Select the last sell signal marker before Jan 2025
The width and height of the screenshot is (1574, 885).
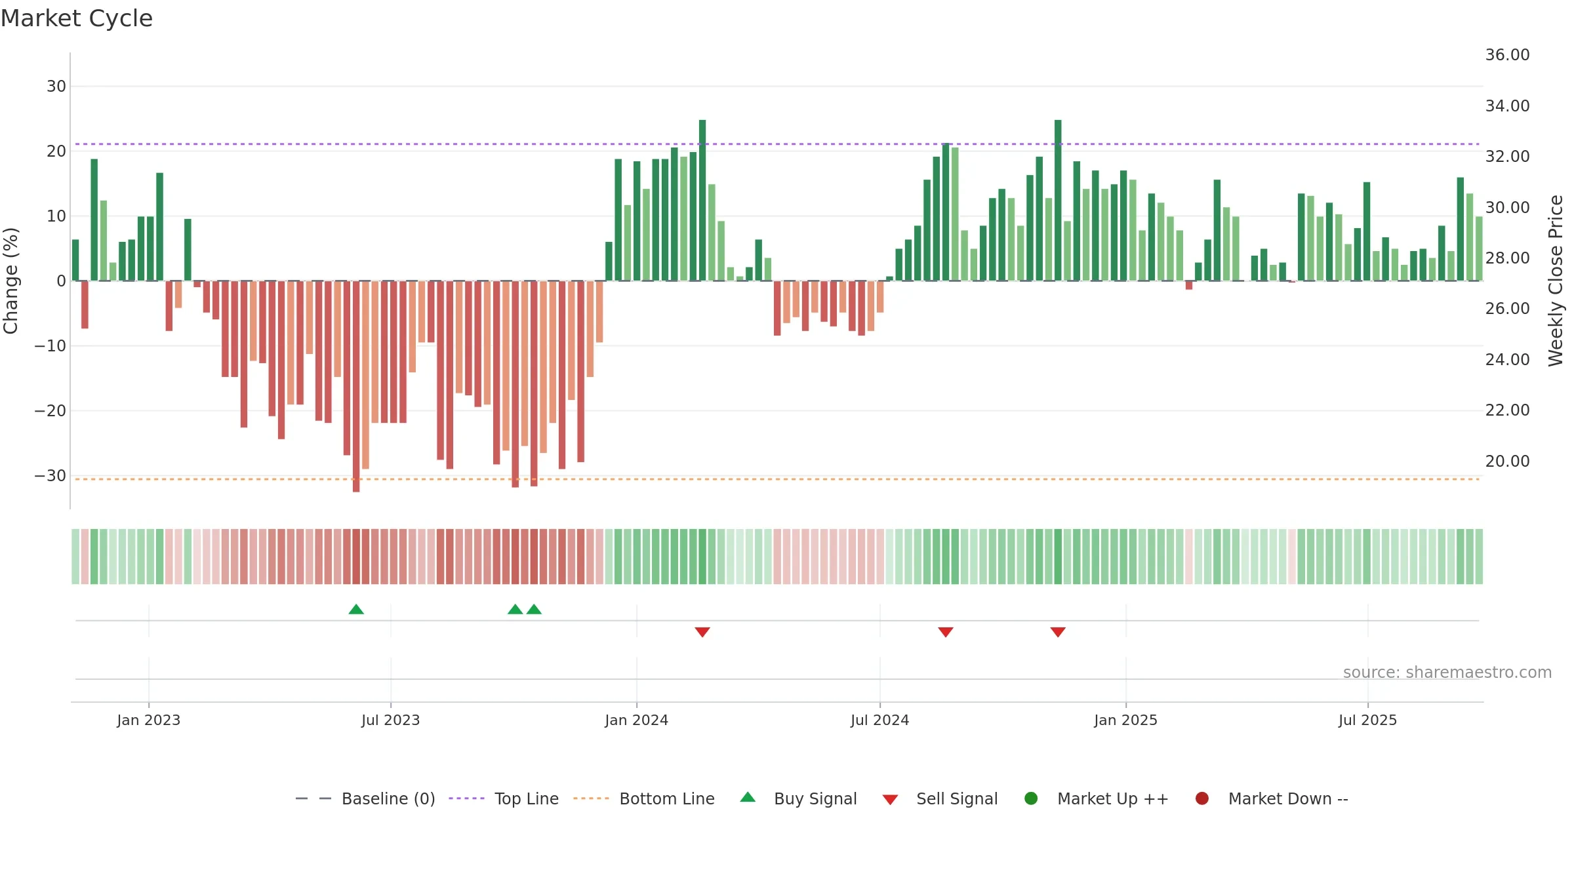[1058, 632]
